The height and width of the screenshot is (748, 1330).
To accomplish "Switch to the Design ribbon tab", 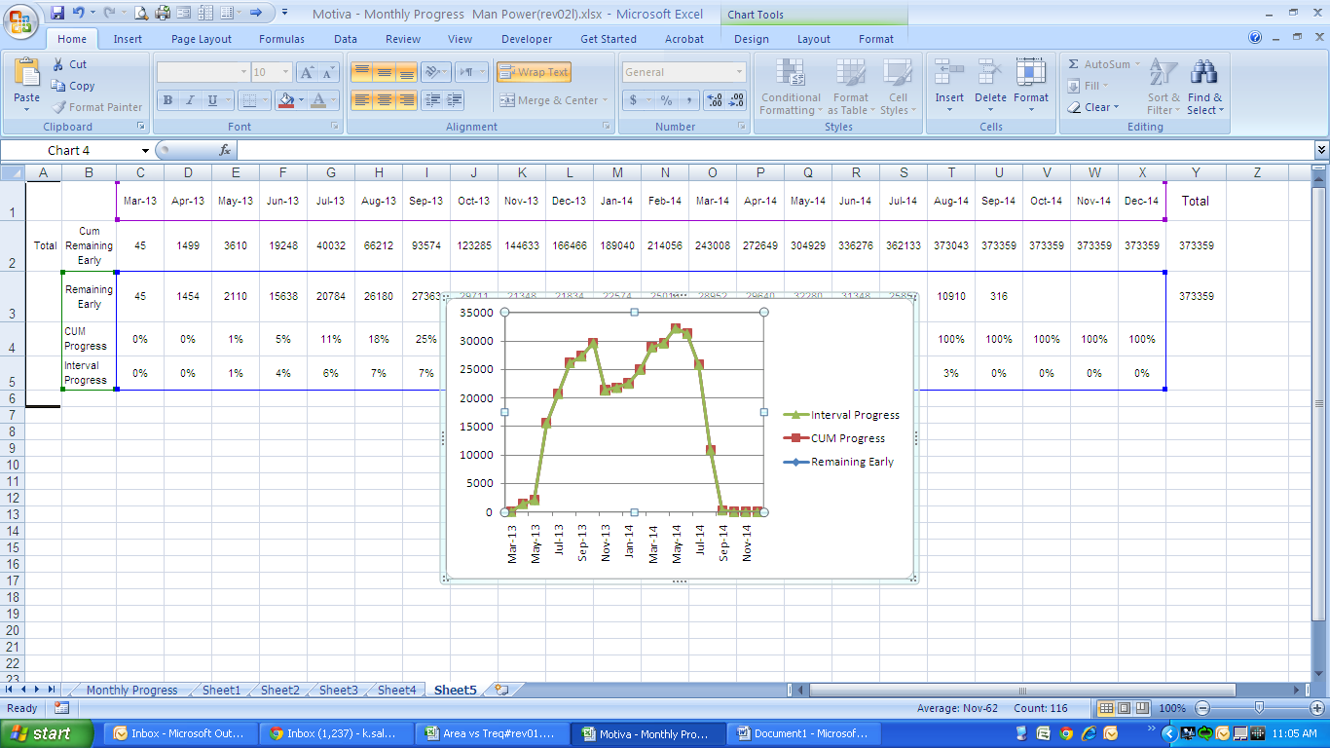I will 751,39.
